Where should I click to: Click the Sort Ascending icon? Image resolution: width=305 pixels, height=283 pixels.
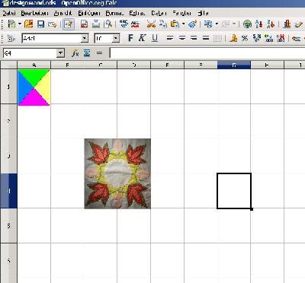[259, 24]
